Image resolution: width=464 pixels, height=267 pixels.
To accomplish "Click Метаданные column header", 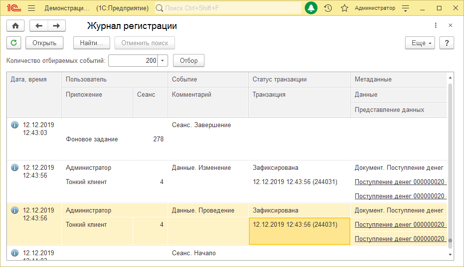I will 399,80.
